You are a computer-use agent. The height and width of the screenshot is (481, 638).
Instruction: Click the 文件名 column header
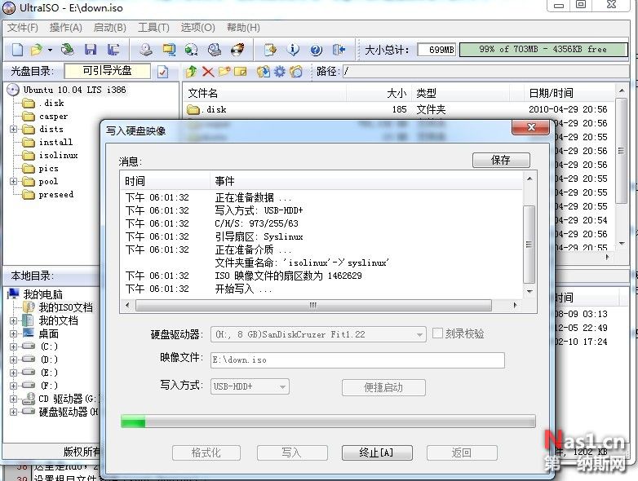pos(265,93)
